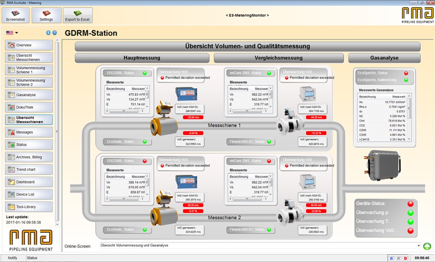Open the Messages sidebar item
The width and height of the screenshot is (435, 262).
click(29, 132)
